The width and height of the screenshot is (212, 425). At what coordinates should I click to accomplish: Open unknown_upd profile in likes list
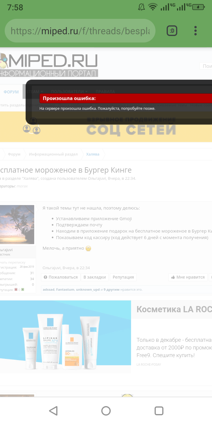coord(88,290)
